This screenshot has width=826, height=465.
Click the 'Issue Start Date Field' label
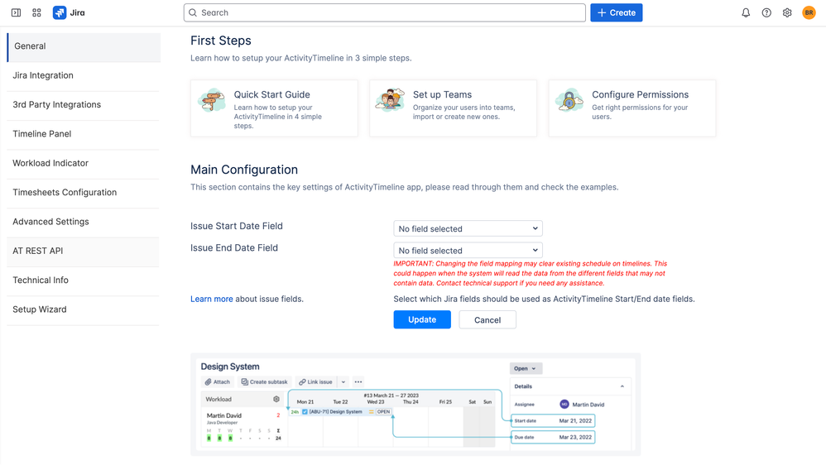click(x=237, y=226)
